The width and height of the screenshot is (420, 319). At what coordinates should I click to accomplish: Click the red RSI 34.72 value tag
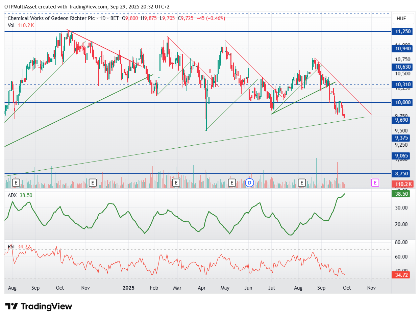401,275
